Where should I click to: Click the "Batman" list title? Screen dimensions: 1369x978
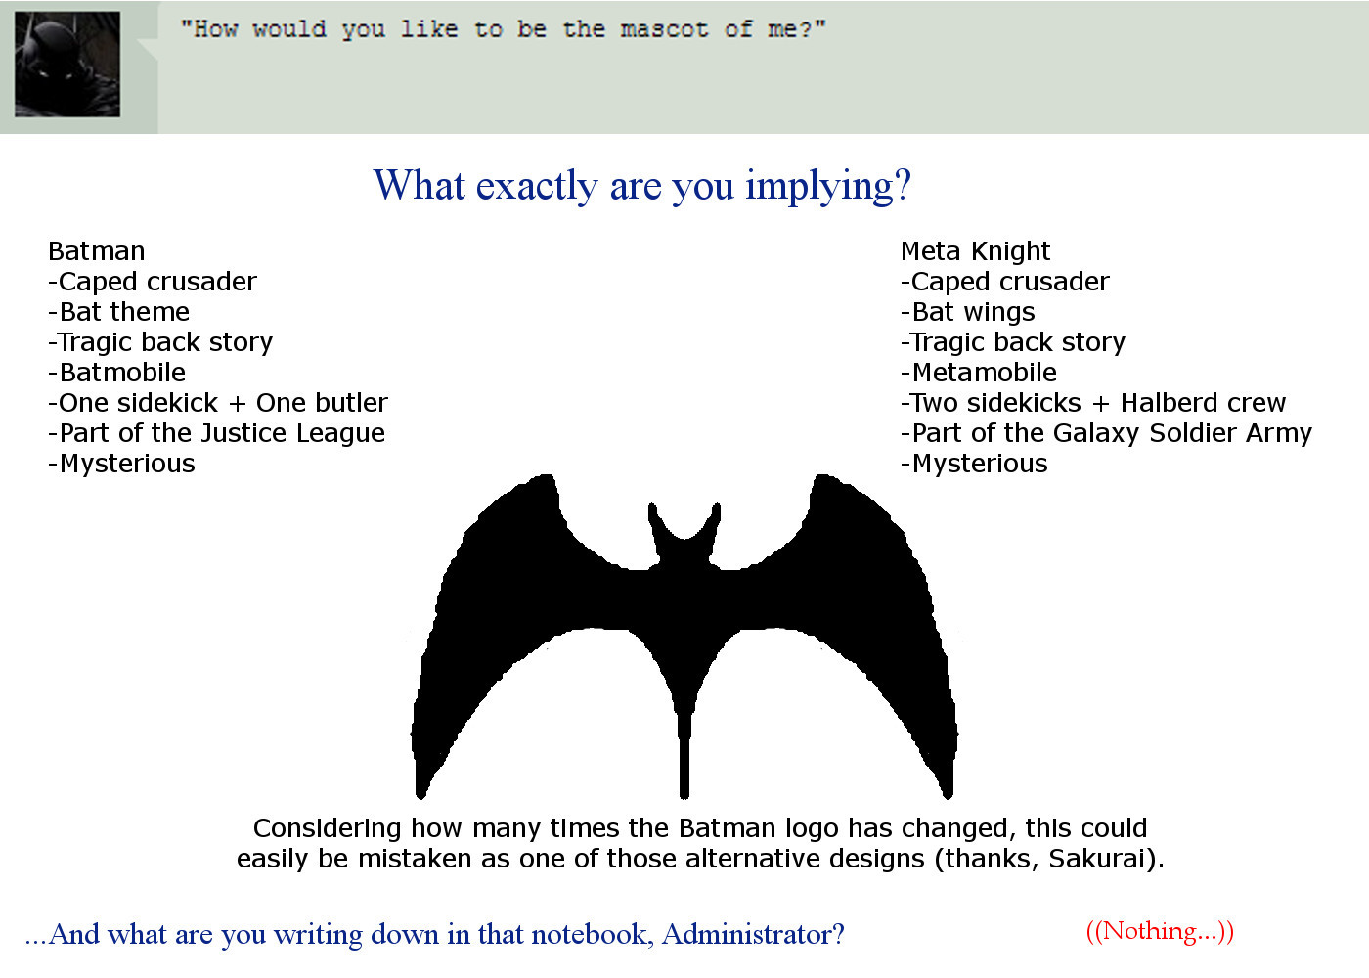pos(96,251)
